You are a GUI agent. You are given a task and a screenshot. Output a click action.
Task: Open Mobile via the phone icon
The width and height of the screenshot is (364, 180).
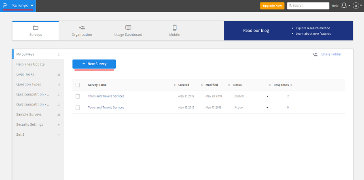pyautogui.click(x=175, y=28)
